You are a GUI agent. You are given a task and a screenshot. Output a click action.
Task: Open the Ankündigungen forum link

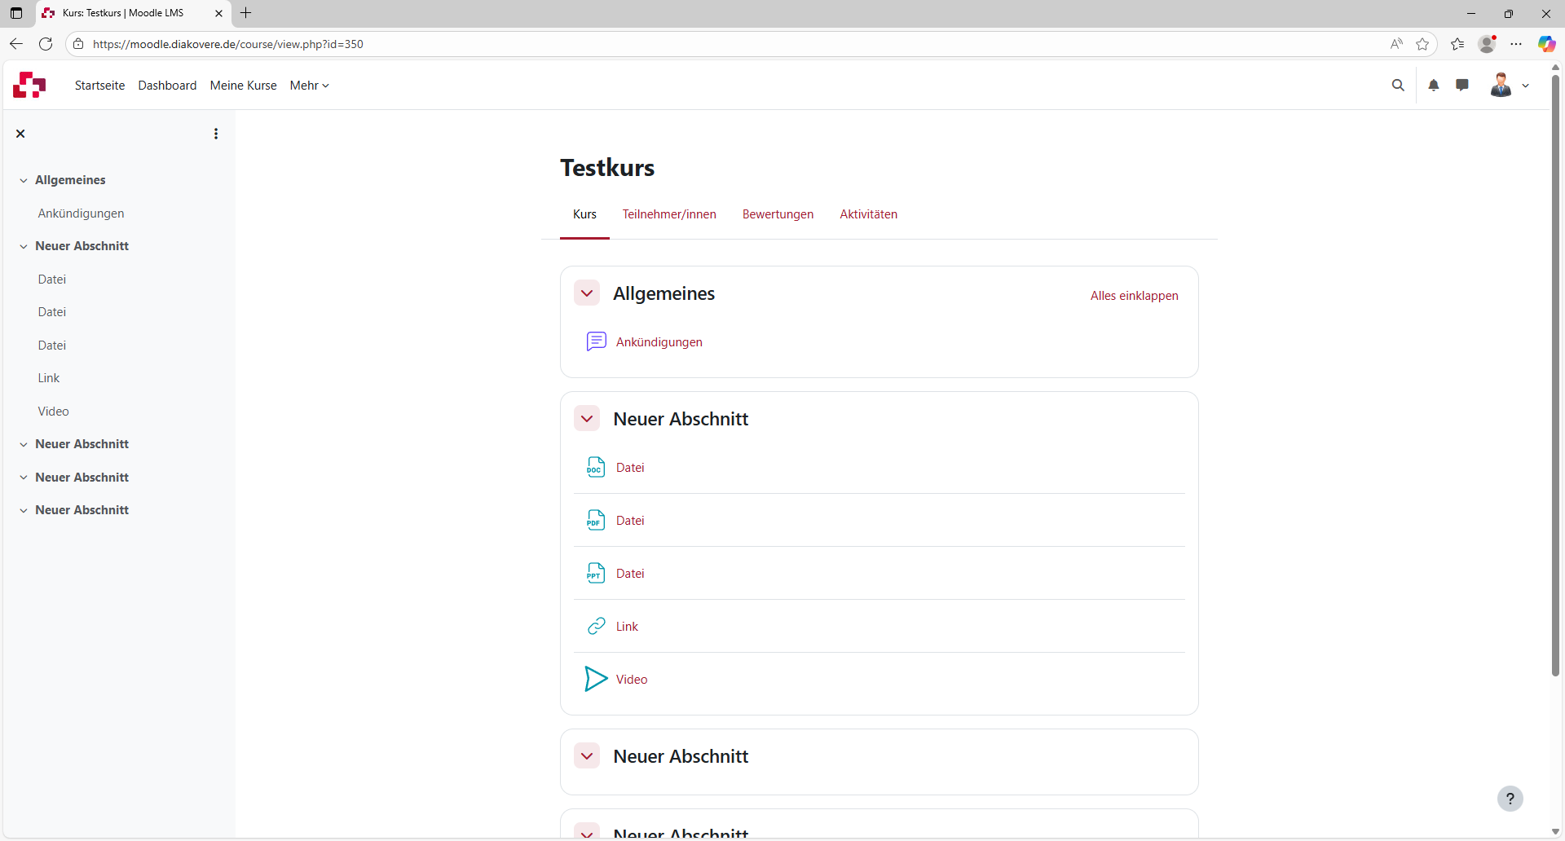coord(659,342)
